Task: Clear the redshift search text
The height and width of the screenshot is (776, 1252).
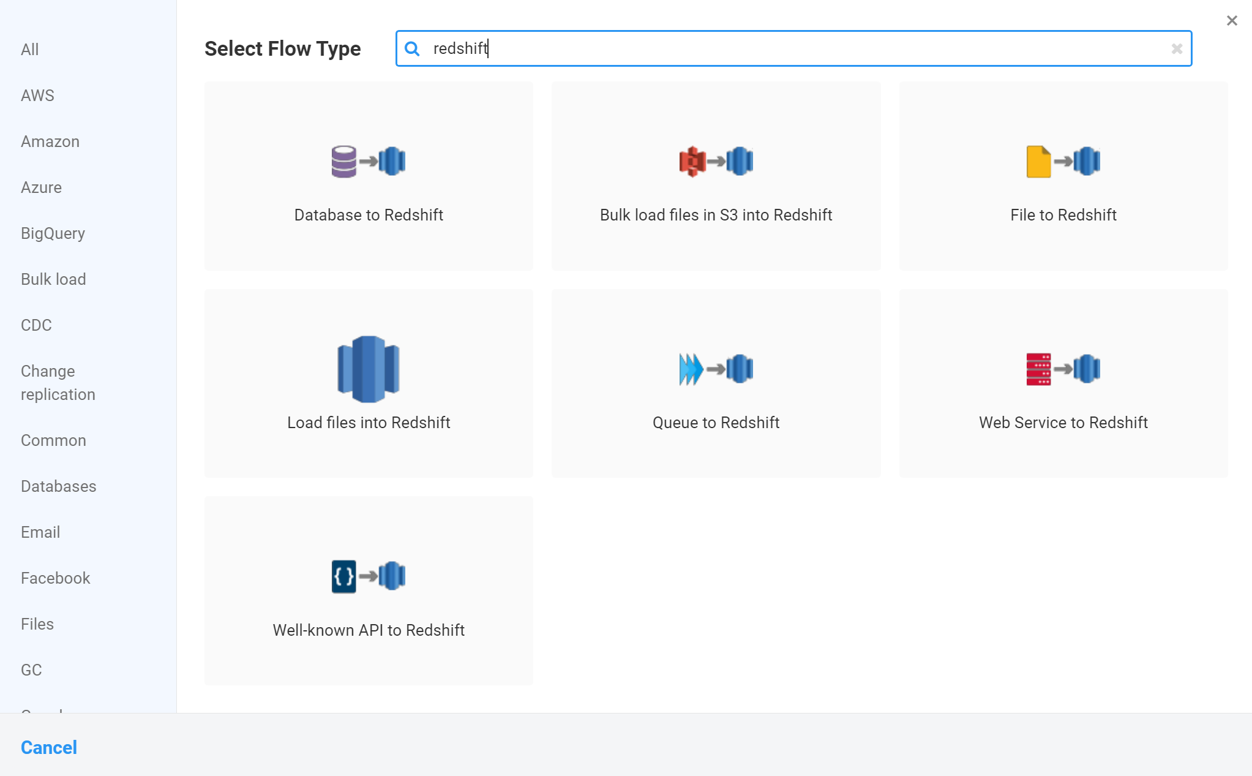Action: [x=1176, y=48]
